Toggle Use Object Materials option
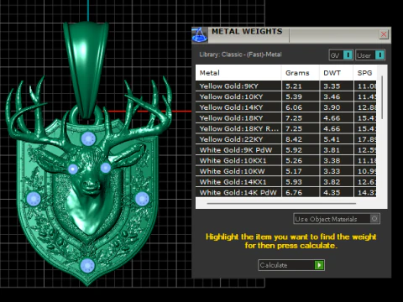Screen dimensions: 403x302 click(337, 219)
